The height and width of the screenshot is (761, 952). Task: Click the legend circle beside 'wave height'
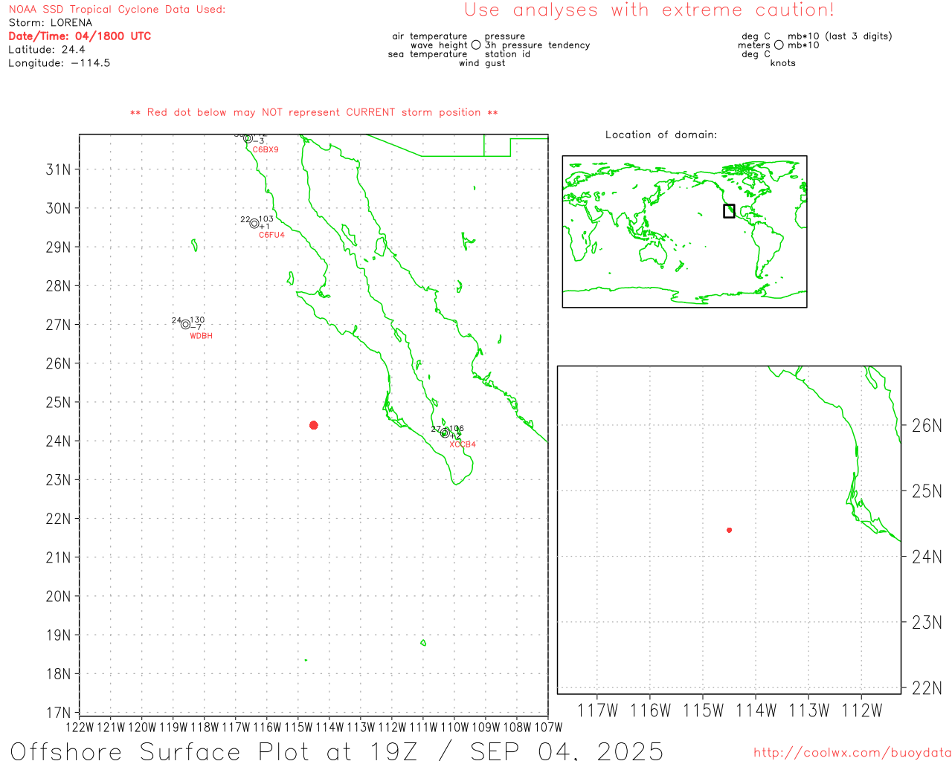tap(476, 45)
